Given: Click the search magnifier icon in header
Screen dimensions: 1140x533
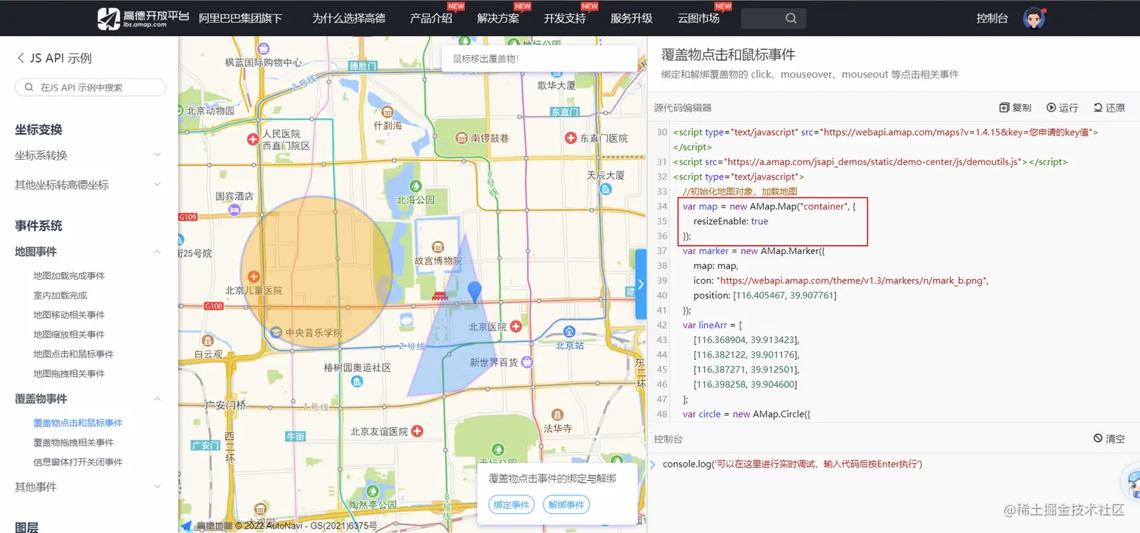Looking at the screenshot, I should [x=791, y=18].
